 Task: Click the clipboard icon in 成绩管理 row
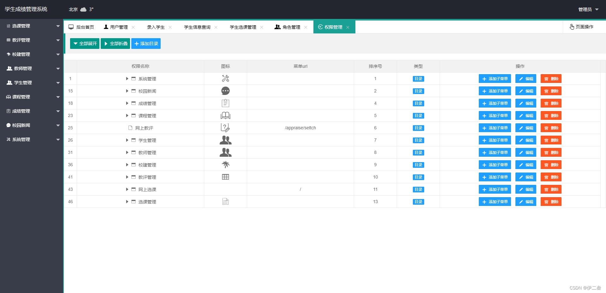(225, 103)
